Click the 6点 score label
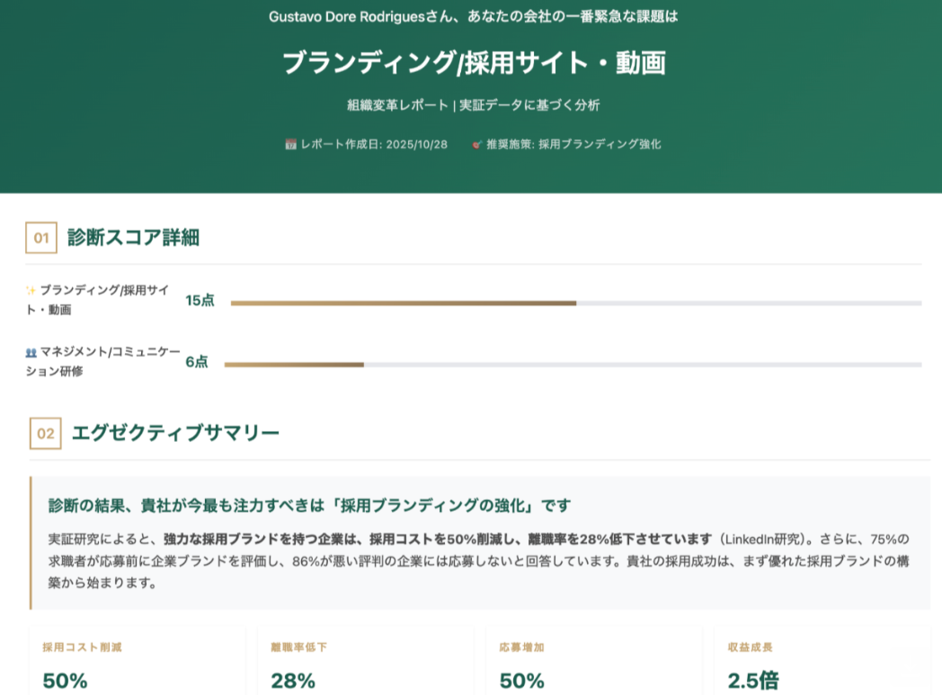 pyautogui.click(x=197, y=362)
